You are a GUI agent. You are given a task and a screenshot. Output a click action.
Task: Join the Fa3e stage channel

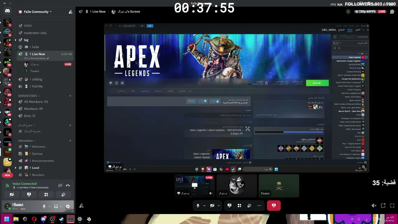(45, 47)
